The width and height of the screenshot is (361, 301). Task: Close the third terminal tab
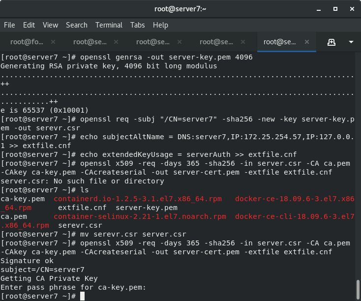[x=180, y=42]
